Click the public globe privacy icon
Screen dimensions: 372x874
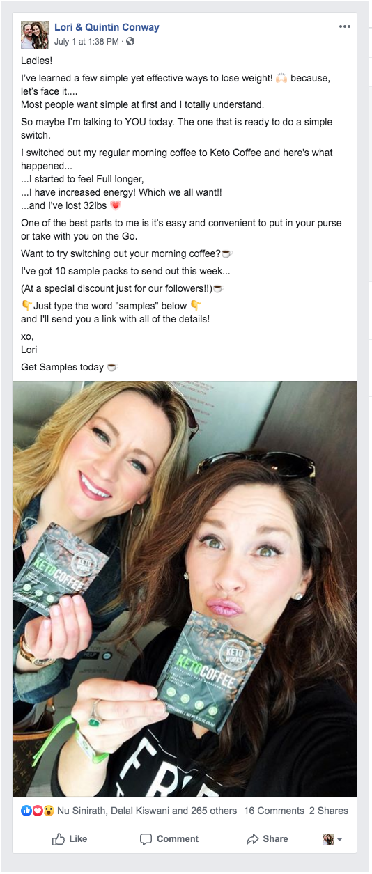coord(130,41)
